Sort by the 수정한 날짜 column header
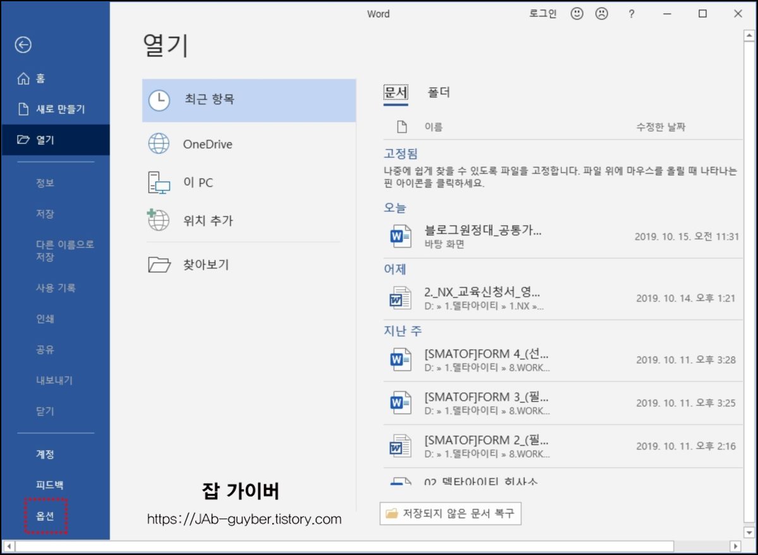Image resolution: width=758 pixels, height=555 pixels. [661, 127]
